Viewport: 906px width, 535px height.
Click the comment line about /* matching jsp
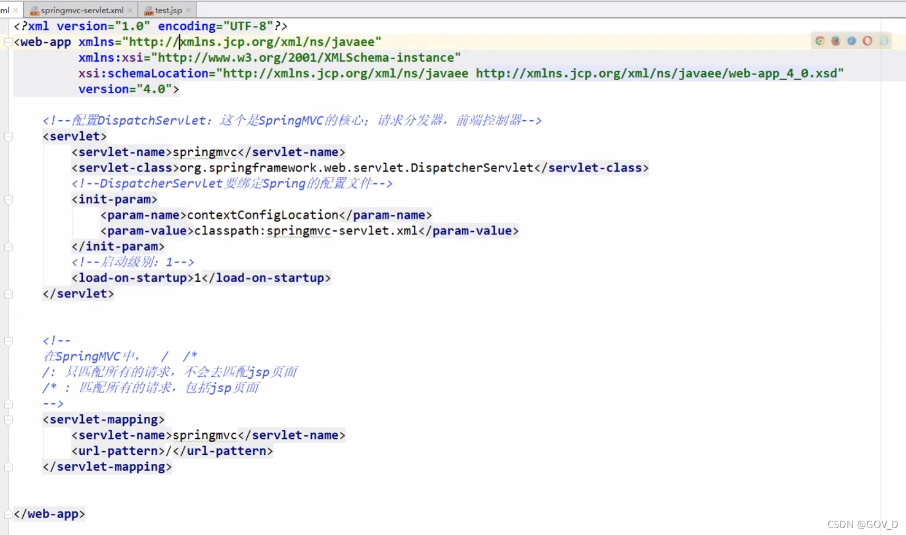click(151, 388)
